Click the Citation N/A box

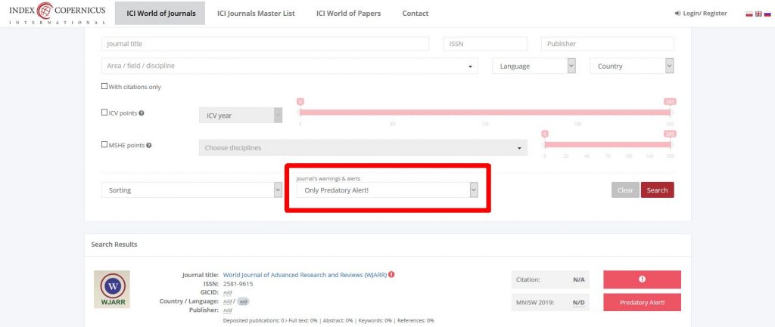(550, 279)
